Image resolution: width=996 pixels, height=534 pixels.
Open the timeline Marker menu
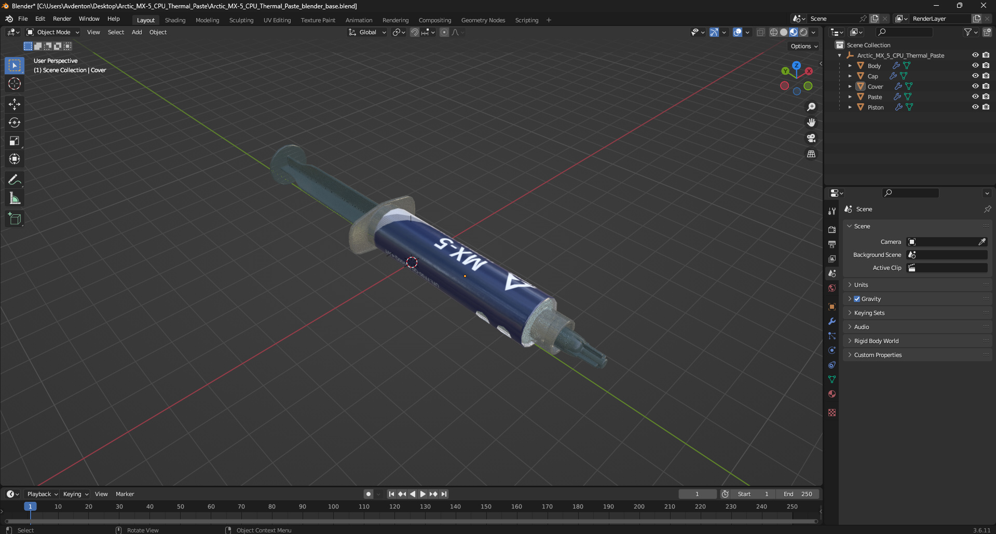[125, 494]
